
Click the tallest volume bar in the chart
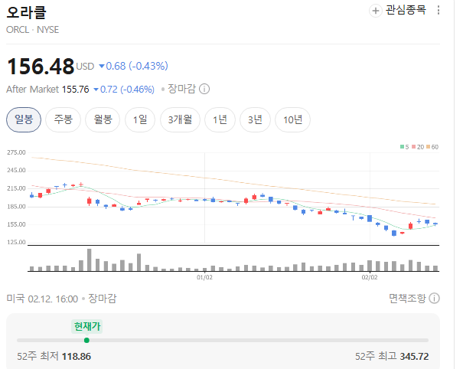click(x=90, y=260)
